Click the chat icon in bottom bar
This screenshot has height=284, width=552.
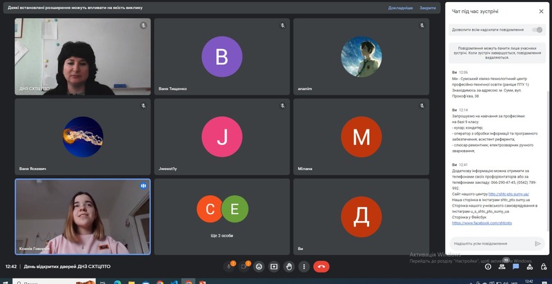[x=515, y=267]
